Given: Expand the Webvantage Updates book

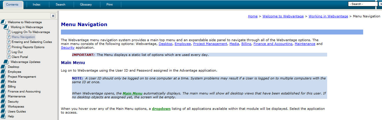Looking at the screenshot, I should (6, 62).
